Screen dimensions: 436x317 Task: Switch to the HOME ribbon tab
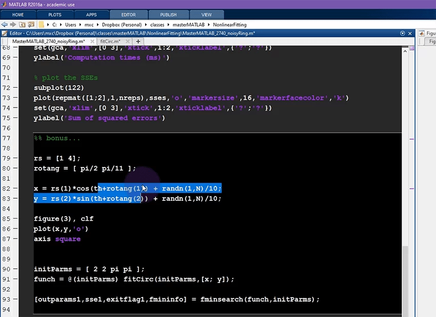coord(18,14)
